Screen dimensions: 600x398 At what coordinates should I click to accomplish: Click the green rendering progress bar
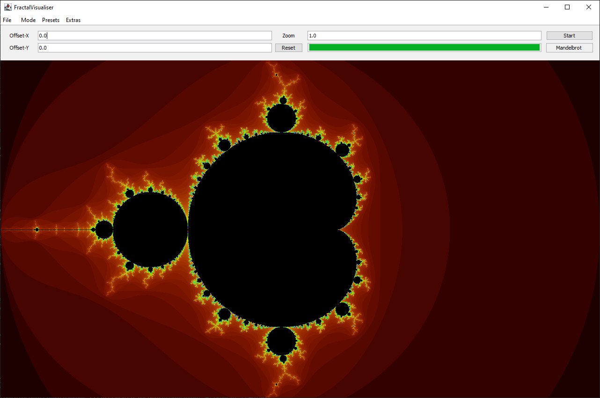[x=424, y=47]
